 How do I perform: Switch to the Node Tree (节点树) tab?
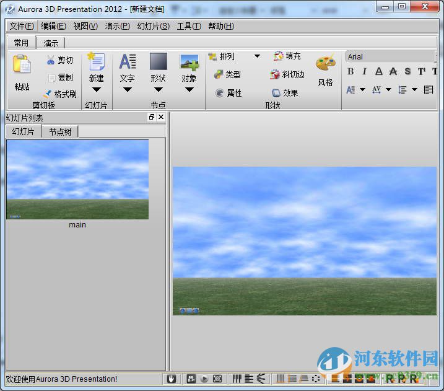[60, 132]
